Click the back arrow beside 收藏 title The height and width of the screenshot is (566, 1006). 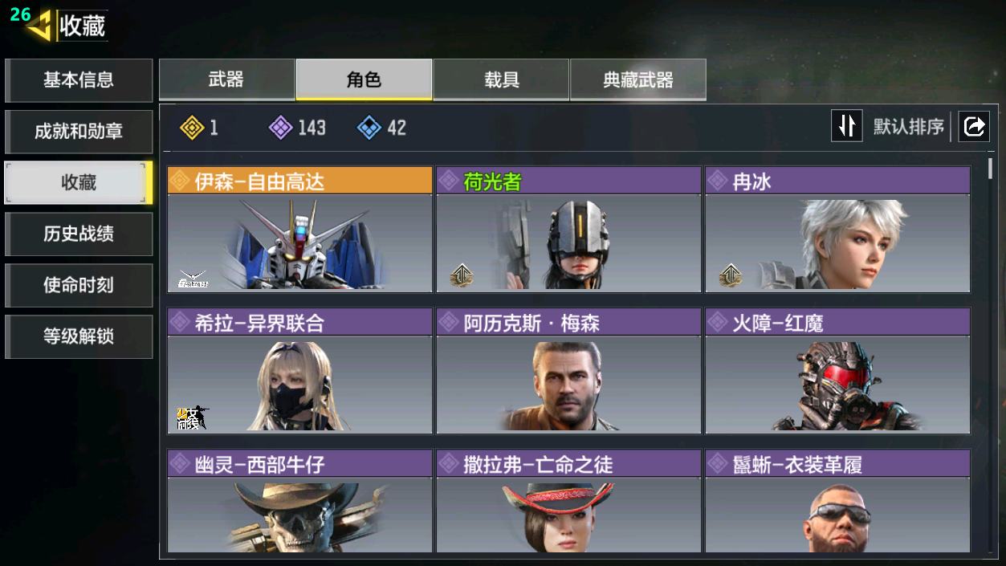click(39, 25)
